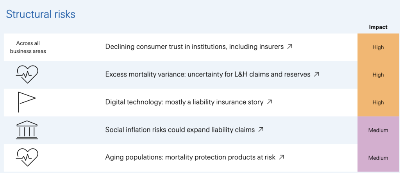The width and height of the screenshot is (400, 173).
Task: Open Declining consumer trust in institutions link
Action: click(x=195, y=47)
